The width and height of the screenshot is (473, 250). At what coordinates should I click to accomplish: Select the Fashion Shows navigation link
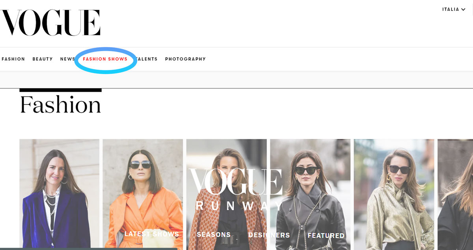[x=105, y=59]
